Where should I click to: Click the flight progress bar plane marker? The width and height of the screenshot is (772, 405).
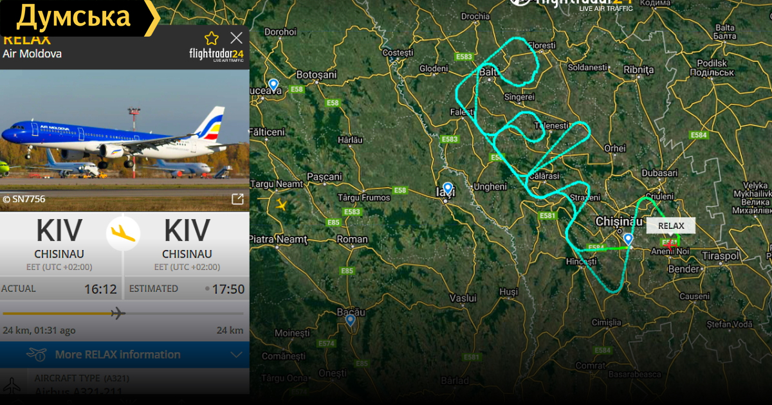(118, 314)
